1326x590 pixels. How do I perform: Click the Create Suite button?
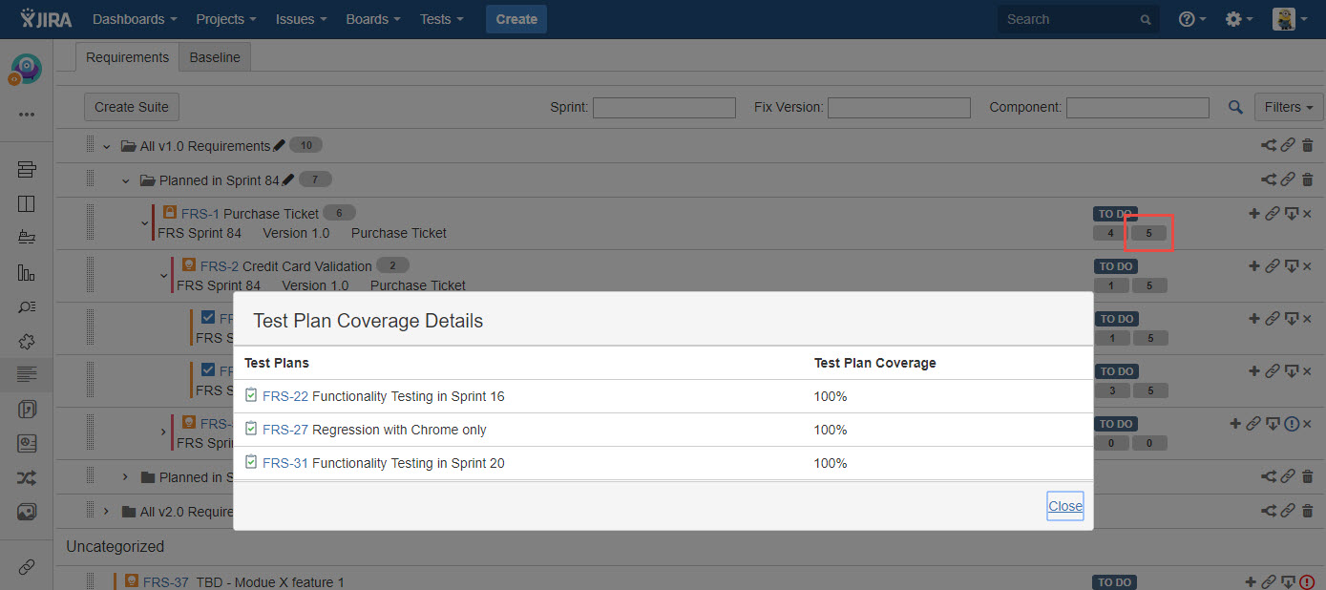[132, 107]
